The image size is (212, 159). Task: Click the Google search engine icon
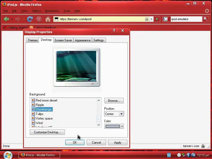(166, 19)
